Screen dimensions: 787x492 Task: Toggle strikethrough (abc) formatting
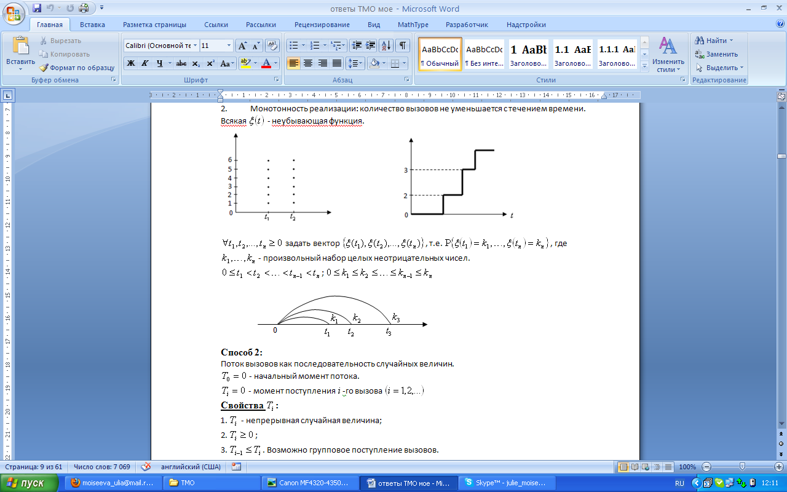(181, 63)
